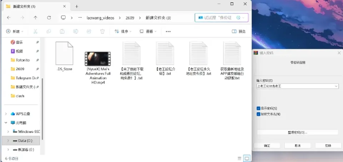Viewport: 343px width, 162px height.
Task: Toggle 显示密码 show password checkbox
Action: [259, 108]
